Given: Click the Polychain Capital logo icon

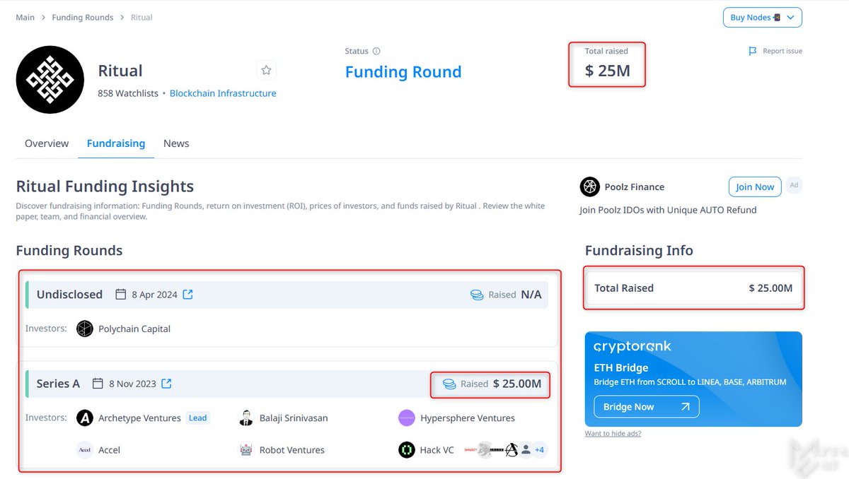Looking at the screenshot, I should coord(85,329).
